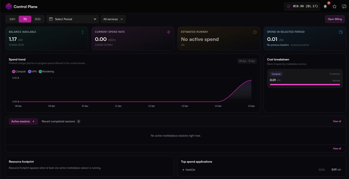Select the 7D time range
Screen dimensions: 349x179
25,19
